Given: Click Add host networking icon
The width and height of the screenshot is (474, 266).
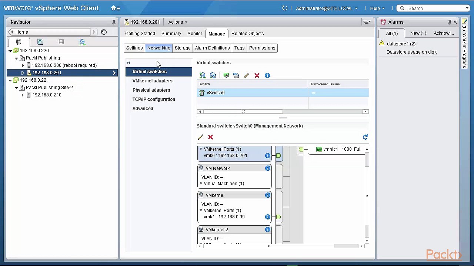Looking at the screenshot, I should [x=203, y=75].
